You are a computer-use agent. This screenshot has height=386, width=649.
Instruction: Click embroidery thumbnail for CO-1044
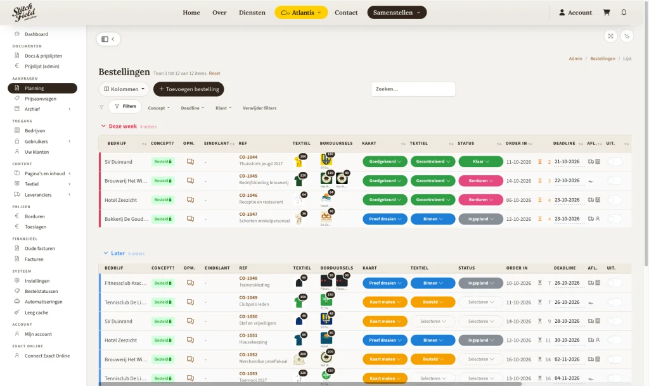[326, 159]
